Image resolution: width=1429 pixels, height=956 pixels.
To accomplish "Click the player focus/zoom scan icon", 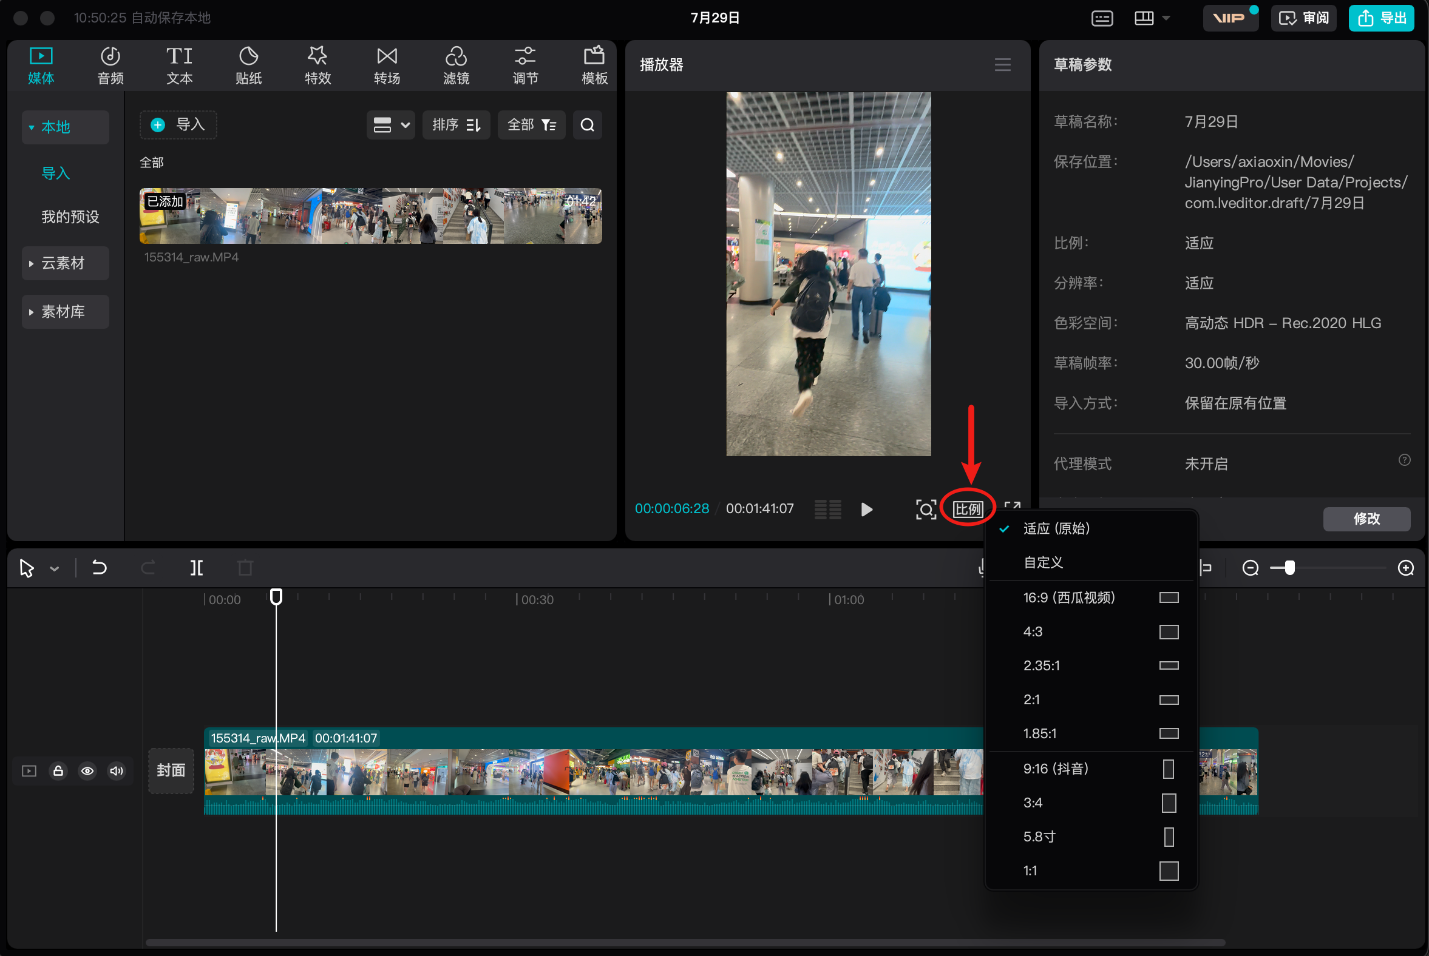I will pyautogui.click(x=926, y=509).
